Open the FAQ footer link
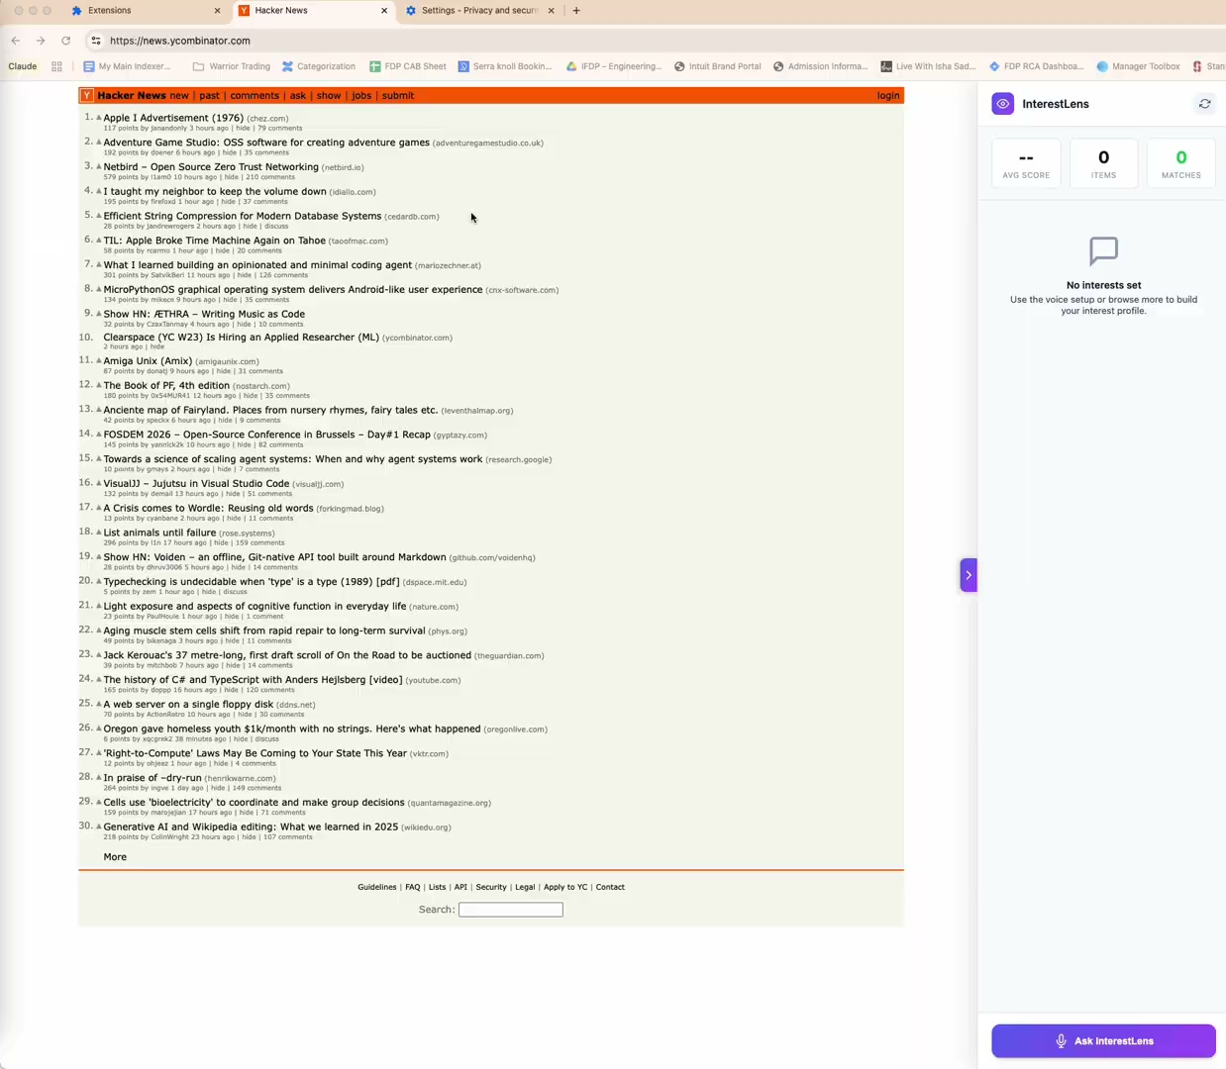Image resolution: width=1226 pixels, height=1069 pixels. coord(413,887)
